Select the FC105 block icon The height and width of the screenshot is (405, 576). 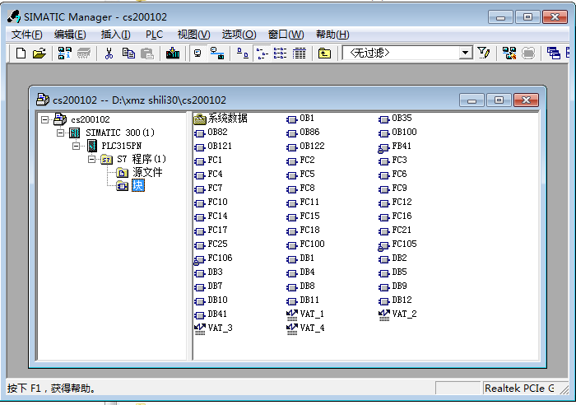pos(383,245)
